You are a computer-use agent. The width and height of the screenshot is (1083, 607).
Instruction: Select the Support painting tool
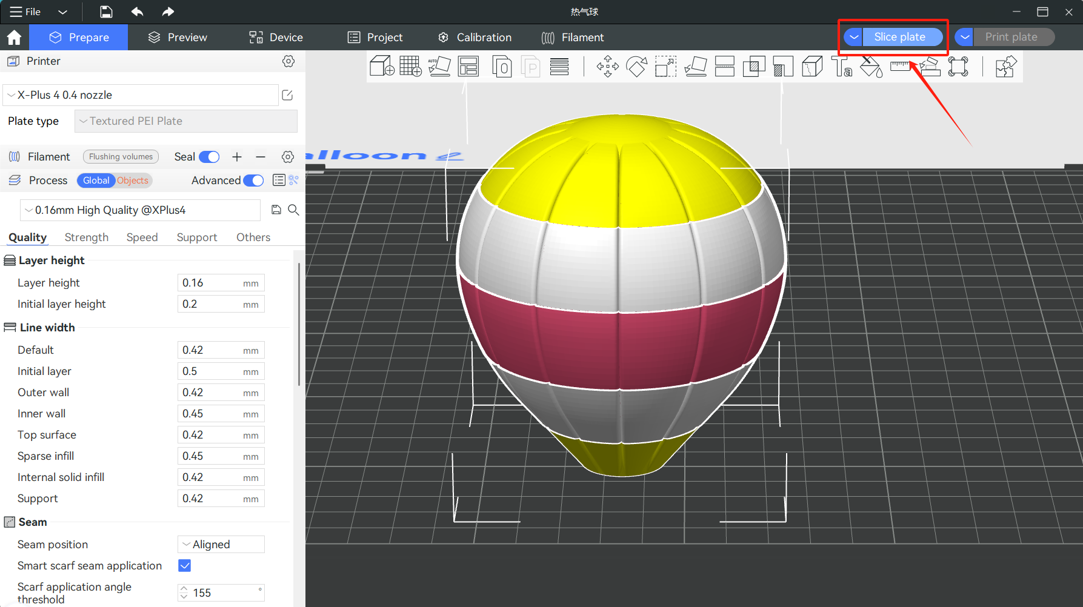[783, 66]
